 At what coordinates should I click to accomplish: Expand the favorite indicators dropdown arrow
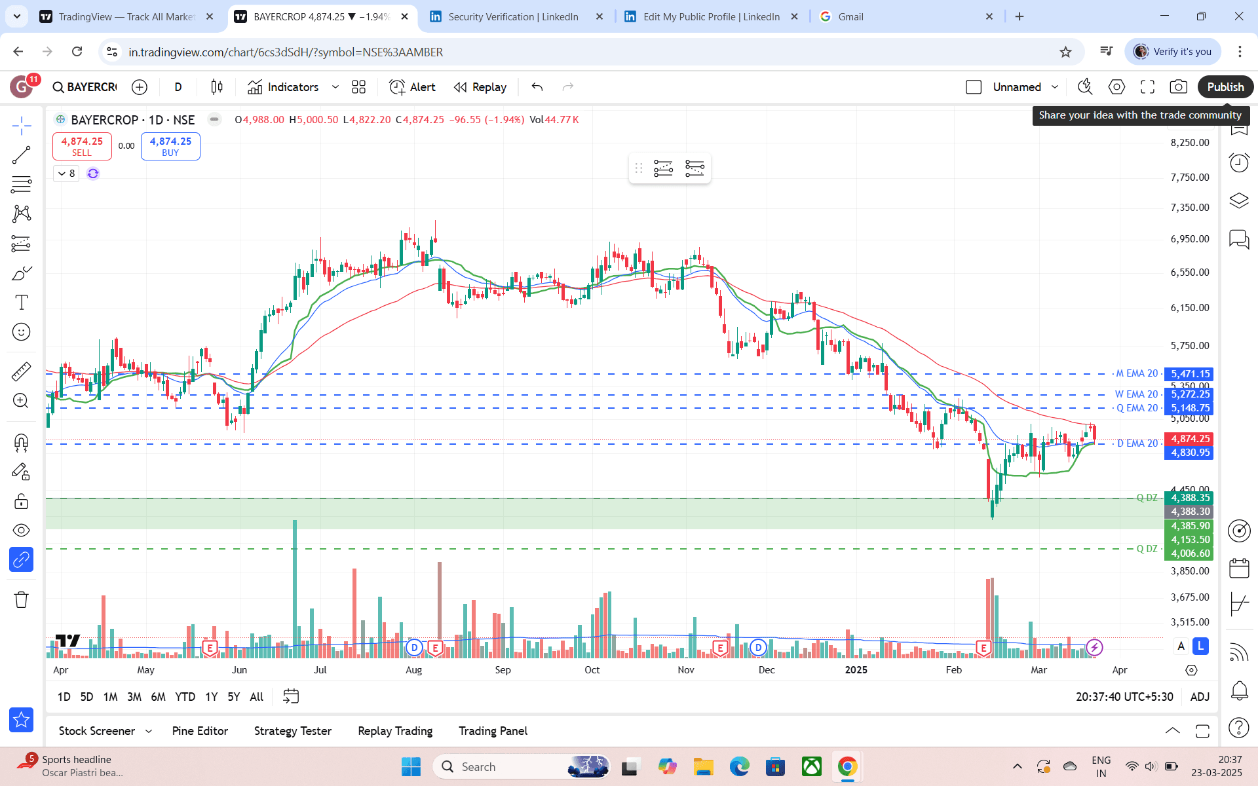335,87
